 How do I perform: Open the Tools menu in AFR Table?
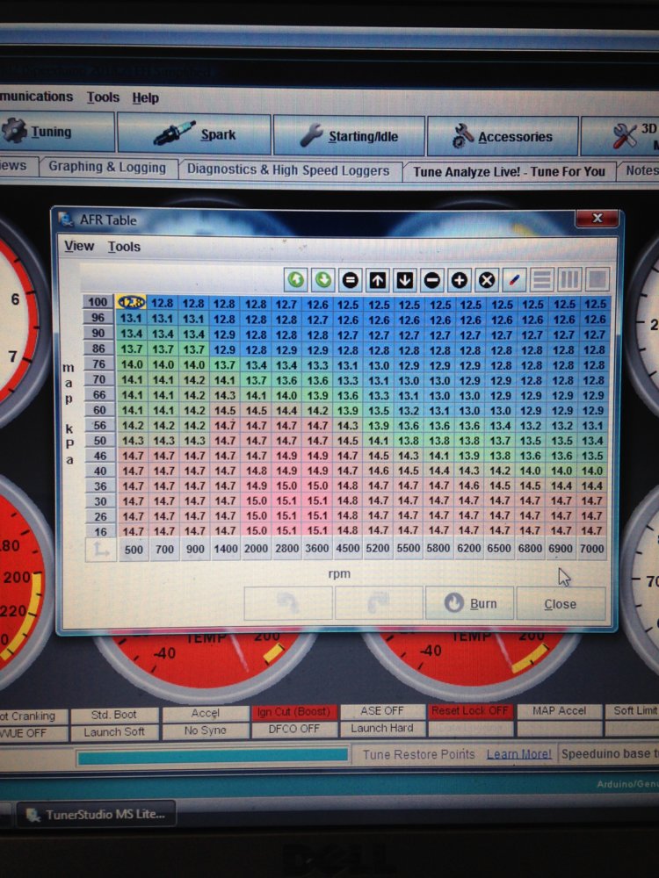point(124,247)
